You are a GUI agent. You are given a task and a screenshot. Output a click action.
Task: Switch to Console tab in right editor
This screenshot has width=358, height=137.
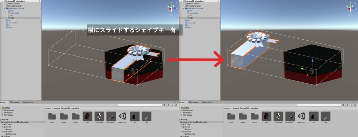pos(194,102)
